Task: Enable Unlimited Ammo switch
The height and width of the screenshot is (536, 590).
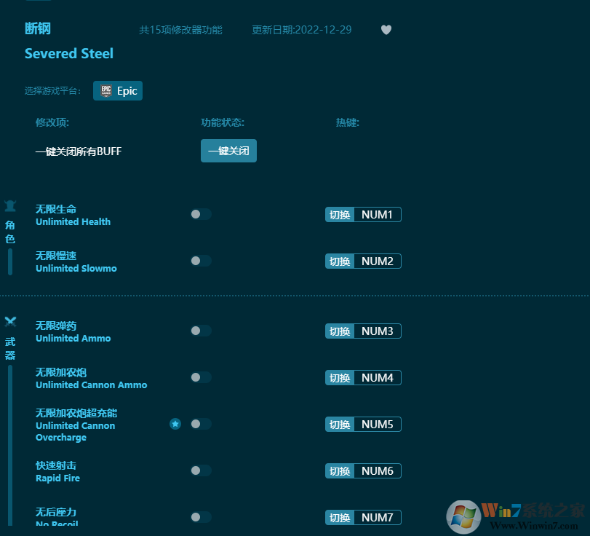Action: tap(201, 331)
